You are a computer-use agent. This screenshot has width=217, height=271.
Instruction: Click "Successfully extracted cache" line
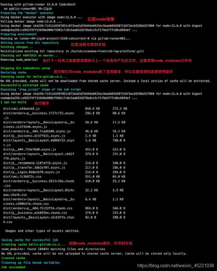point(24,85)
